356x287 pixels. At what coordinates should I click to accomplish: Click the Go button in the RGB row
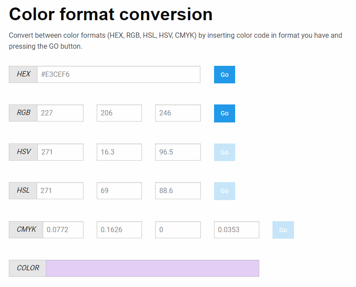(224, 113)
